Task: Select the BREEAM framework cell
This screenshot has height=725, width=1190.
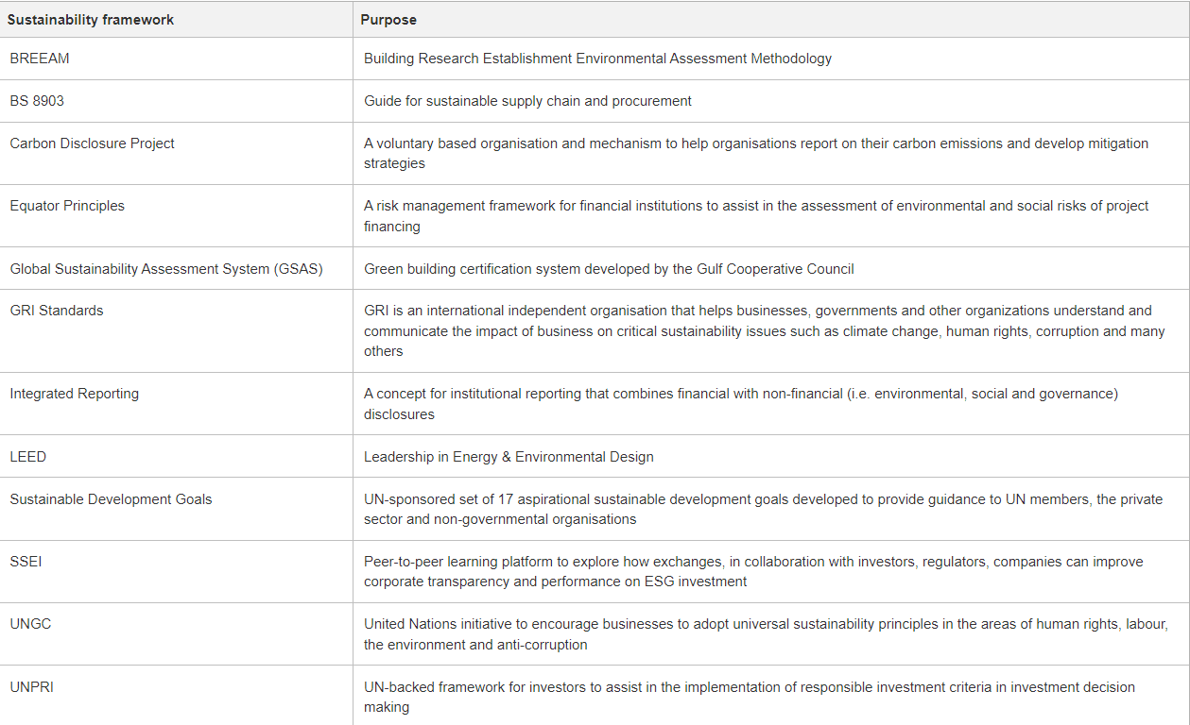Action: tap(40, 59)
